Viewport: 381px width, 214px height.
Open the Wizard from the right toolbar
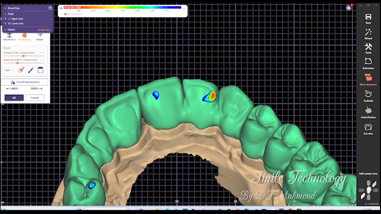[368, 34]
